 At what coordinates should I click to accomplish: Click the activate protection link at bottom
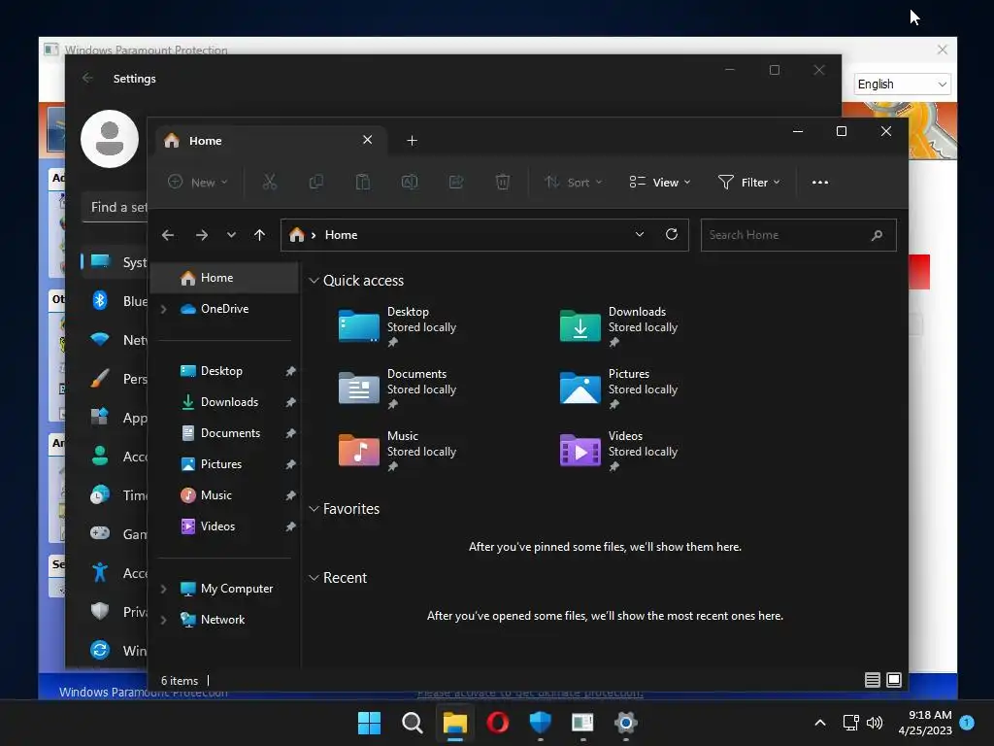(530, 694)
